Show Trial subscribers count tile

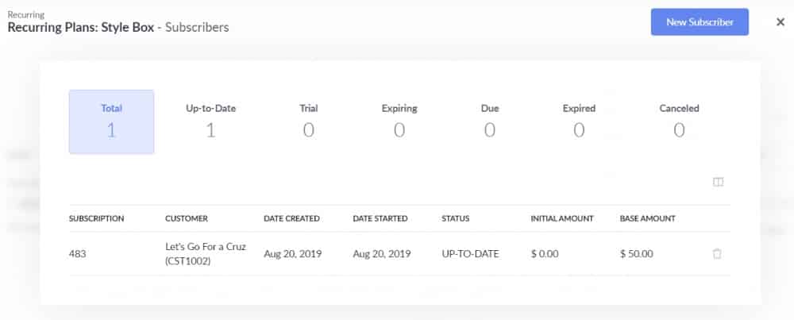point(308,121)
